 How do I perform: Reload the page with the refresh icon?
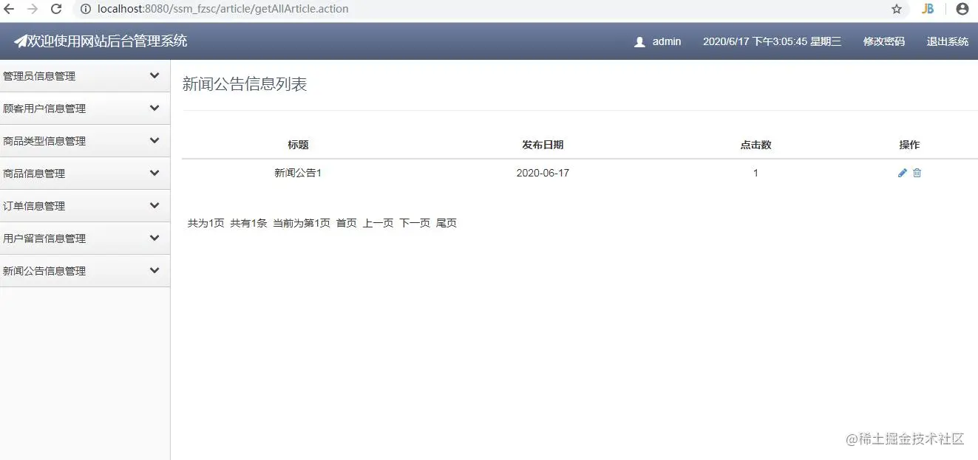pyautogui.click(x=56, y=9)
